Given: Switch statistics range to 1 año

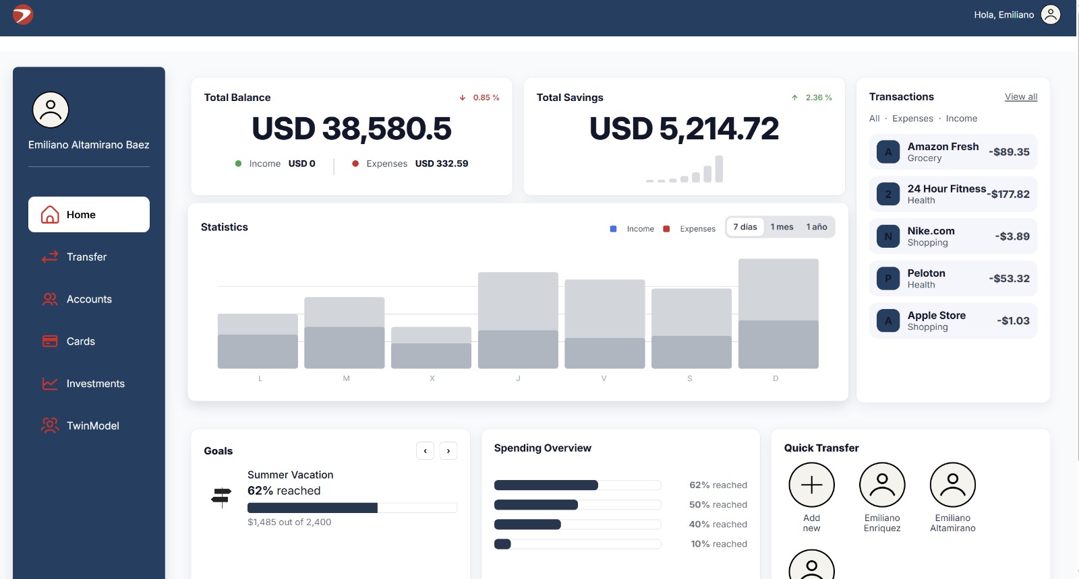Looking at the screenshot, I should 817,227.
